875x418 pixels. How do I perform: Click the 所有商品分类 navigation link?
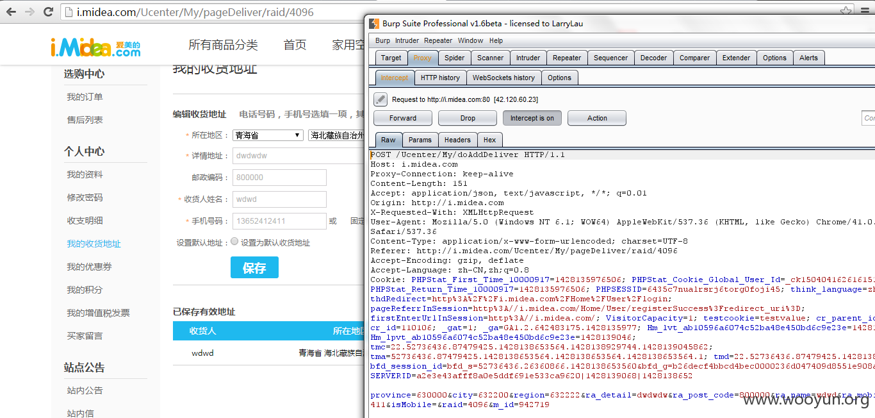pos(223,45)
